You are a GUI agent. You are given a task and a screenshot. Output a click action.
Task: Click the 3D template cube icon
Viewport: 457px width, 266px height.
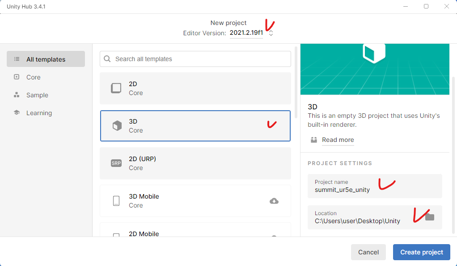coord(117,126)
